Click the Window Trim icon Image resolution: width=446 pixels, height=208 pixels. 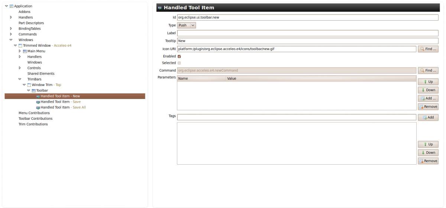click(29, 85)
